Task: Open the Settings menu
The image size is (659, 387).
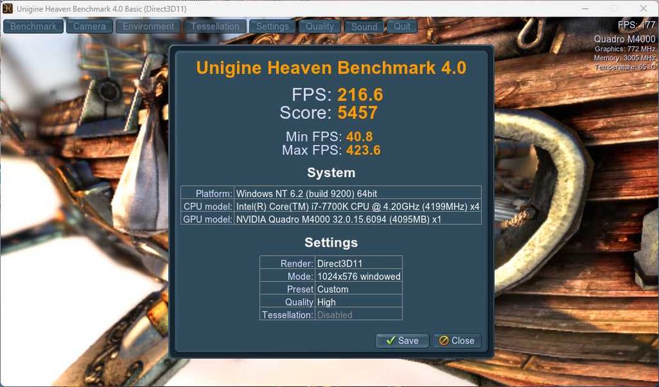Action: [x=272, y=26]
